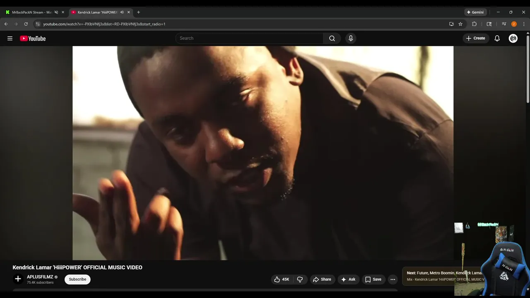530x298 pixels.
Task: Go forward in browser history
Action: coord(16,24)
